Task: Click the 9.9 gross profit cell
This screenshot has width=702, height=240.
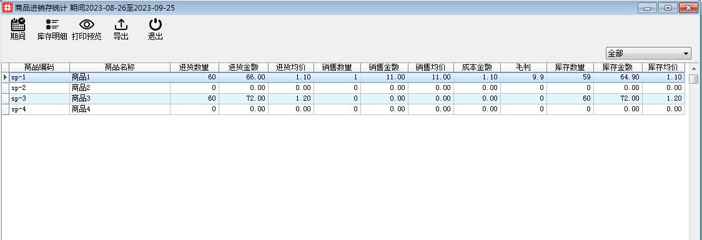Action: tap(523, 77)
